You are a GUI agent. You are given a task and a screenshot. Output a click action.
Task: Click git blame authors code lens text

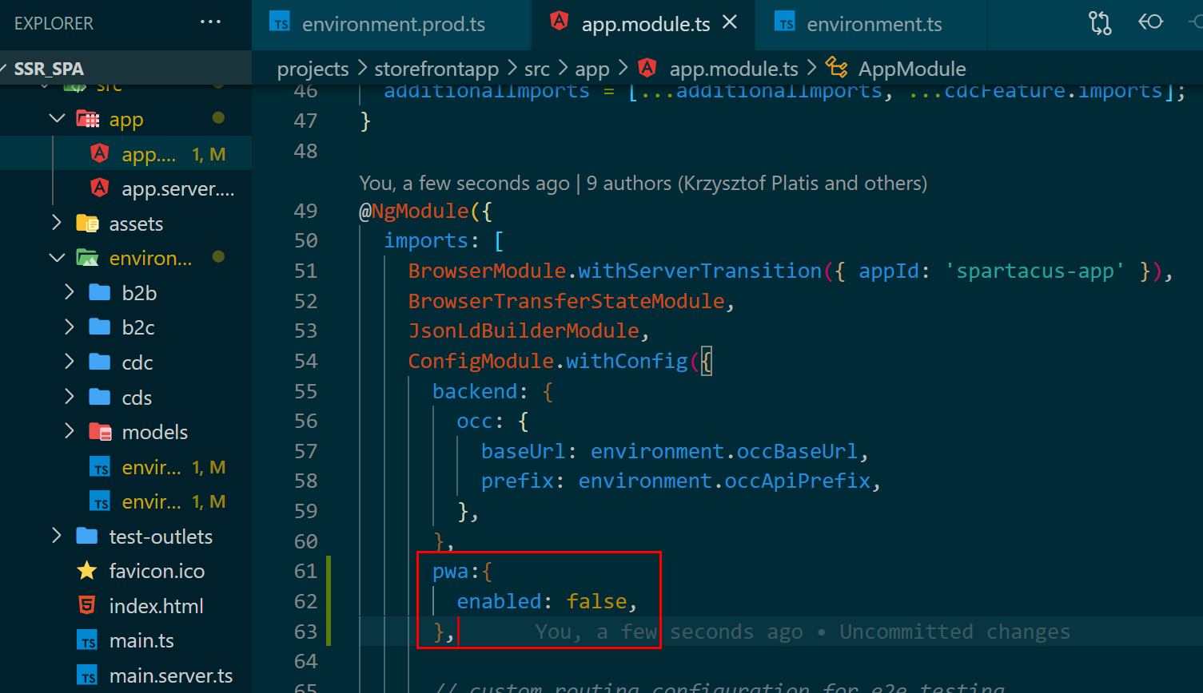pos(643,183)
